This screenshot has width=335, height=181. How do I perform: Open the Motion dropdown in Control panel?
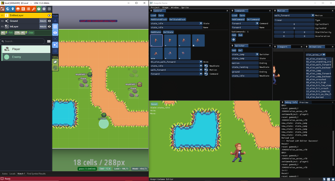[176, 70]
